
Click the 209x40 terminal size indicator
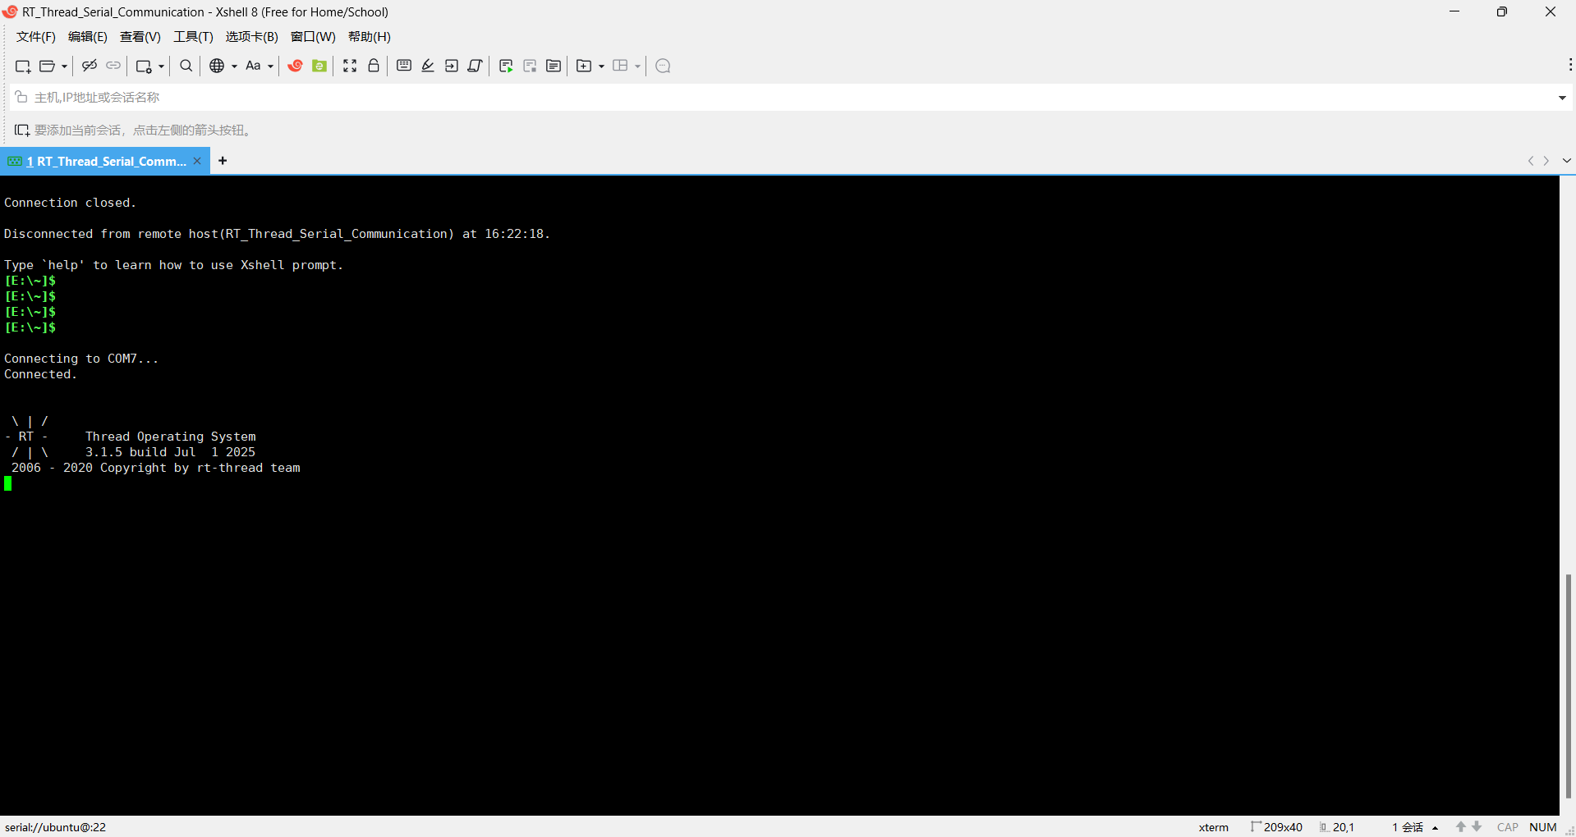(x=1277, y=827)
